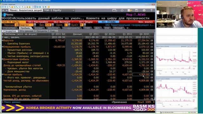Open chart icon for Доналоговая прибыль row
Viewport: 203px width, 114px height.
click(152, 59)
